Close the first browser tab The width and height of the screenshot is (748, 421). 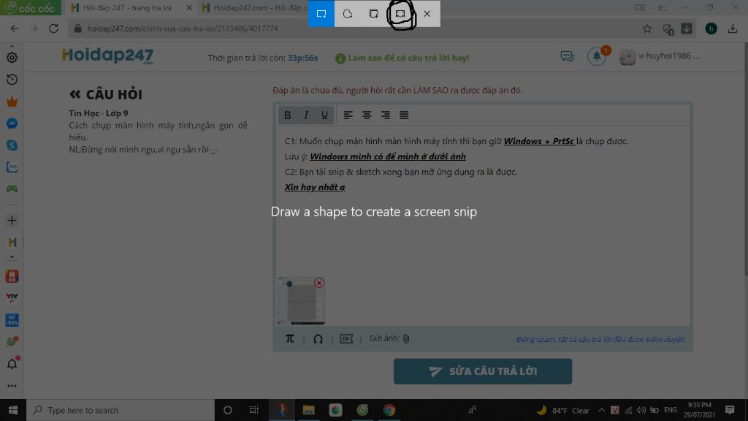pyautogui.click(x=189, y=7)
